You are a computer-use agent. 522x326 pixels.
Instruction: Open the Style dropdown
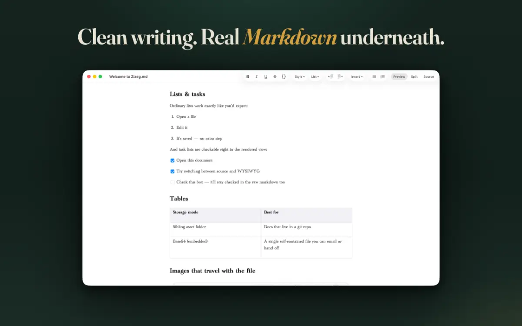(300, 77)
